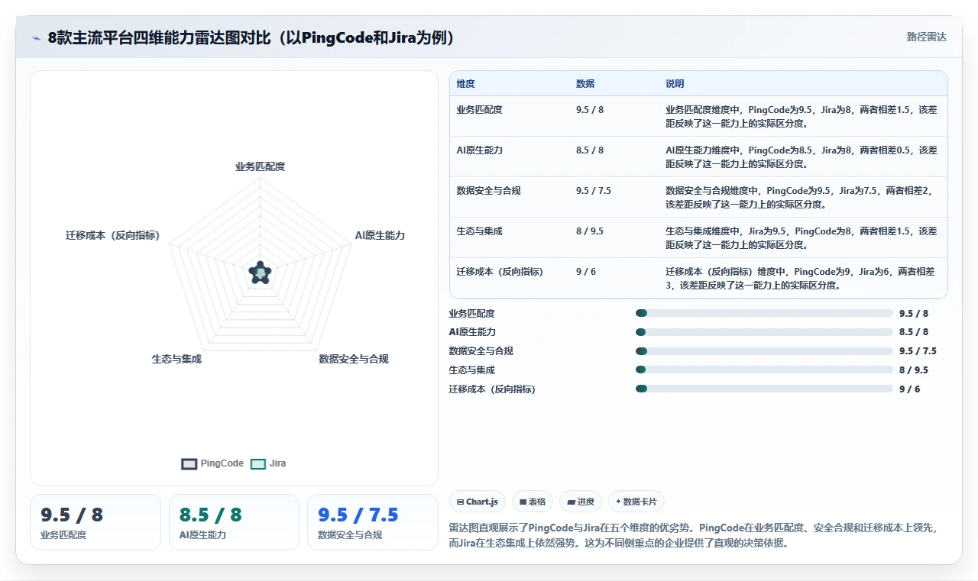The height and width of the screenshot is (581, 978).
Task: Click the 维度 column header
Action: pyautogui.click(x=465, y=84)
